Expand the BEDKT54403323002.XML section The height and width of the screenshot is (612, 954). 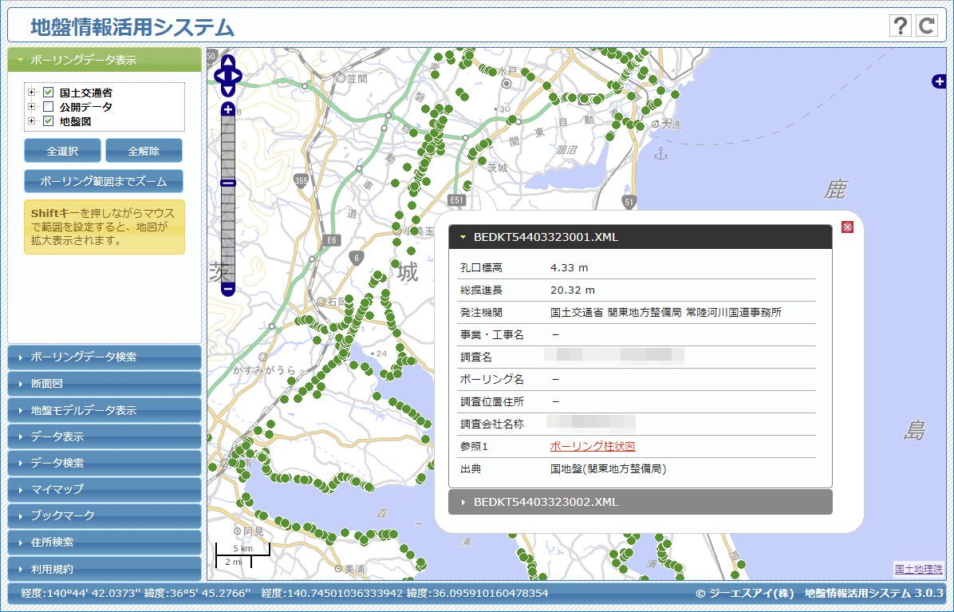point(640,502)
